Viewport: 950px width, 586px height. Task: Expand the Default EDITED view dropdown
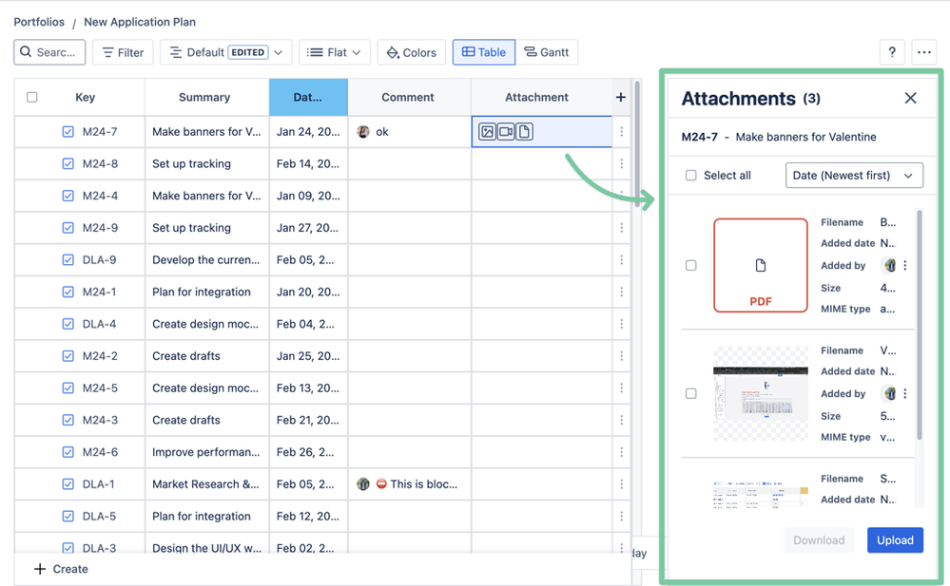(x=225, y=52)
